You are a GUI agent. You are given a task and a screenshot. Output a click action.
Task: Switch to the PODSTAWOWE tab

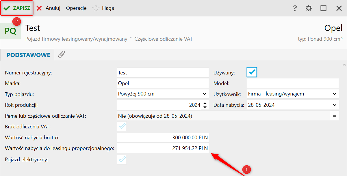[x=29, y=55]
